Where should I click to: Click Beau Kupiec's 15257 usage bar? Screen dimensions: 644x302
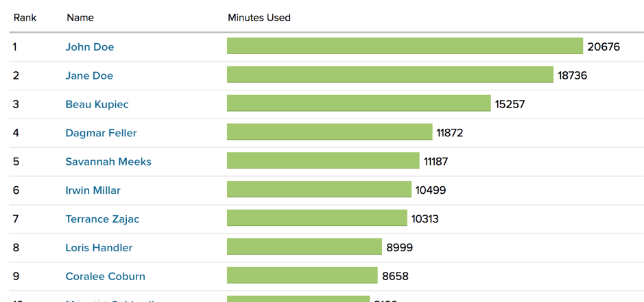[359, 103]
